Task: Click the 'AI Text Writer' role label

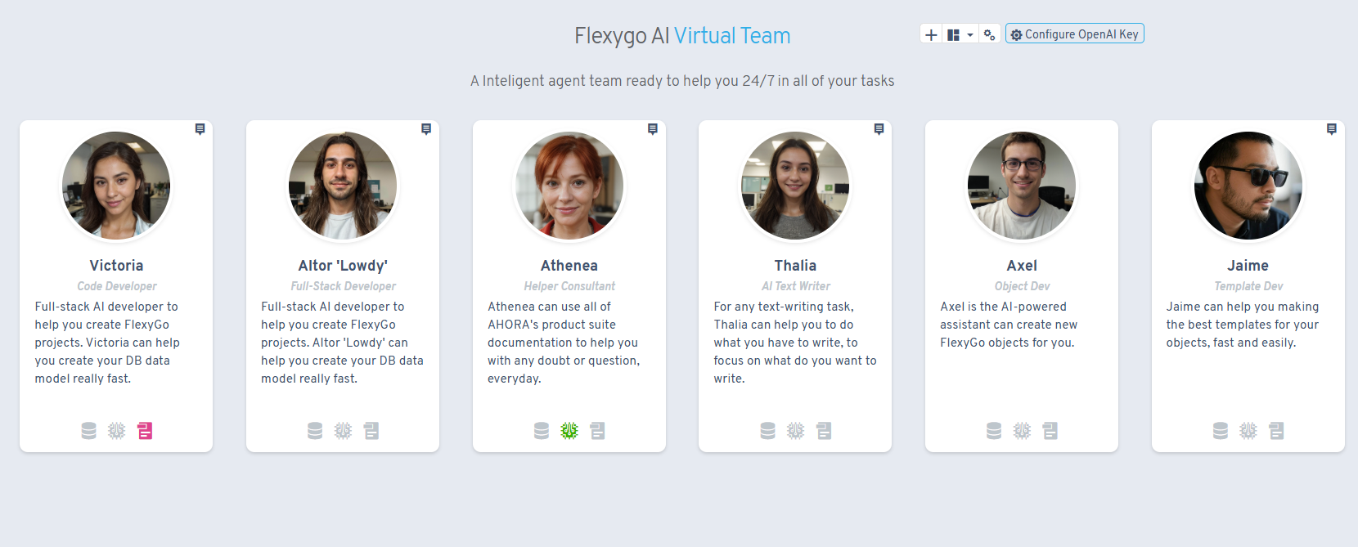Action: tap(795, 286)
